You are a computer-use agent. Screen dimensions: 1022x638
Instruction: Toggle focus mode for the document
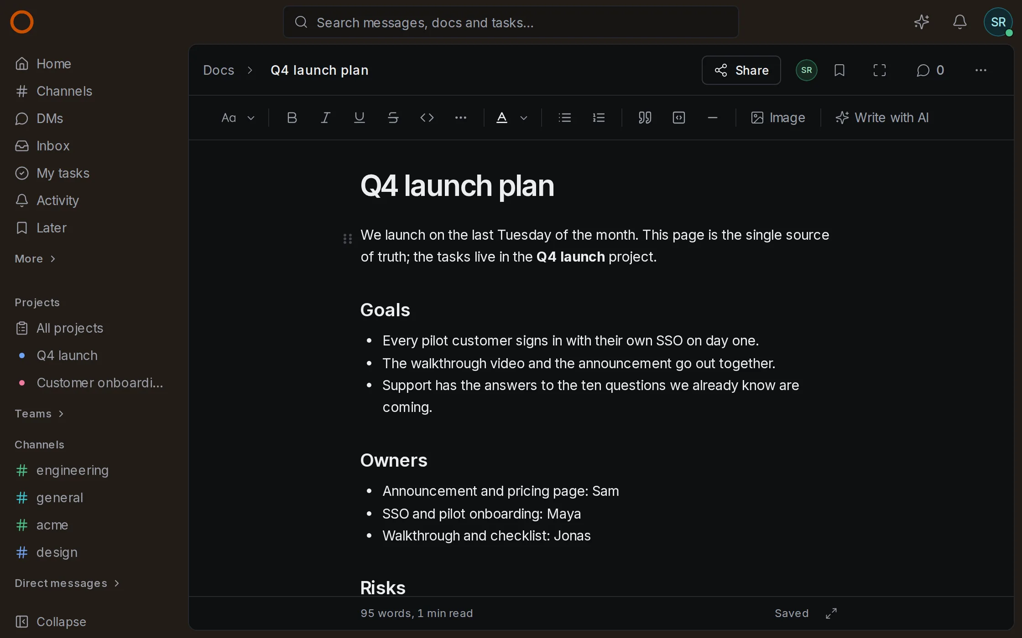[x=880, y=70]
